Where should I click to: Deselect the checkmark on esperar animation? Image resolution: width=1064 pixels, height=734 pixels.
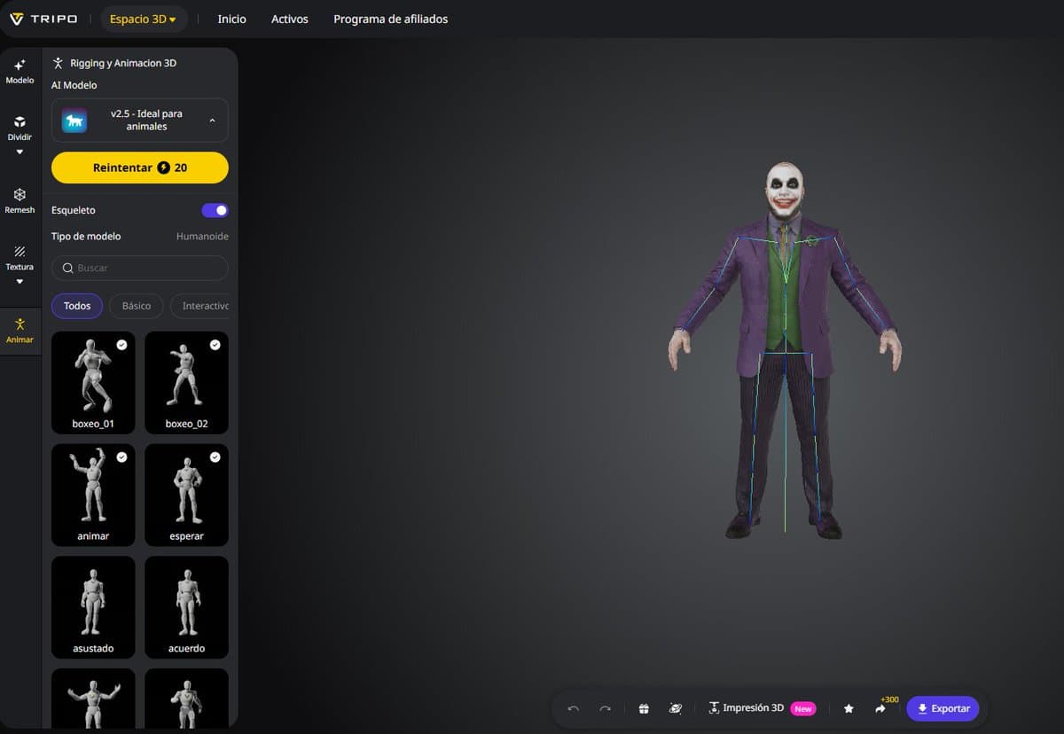click(x=215, y=457)
